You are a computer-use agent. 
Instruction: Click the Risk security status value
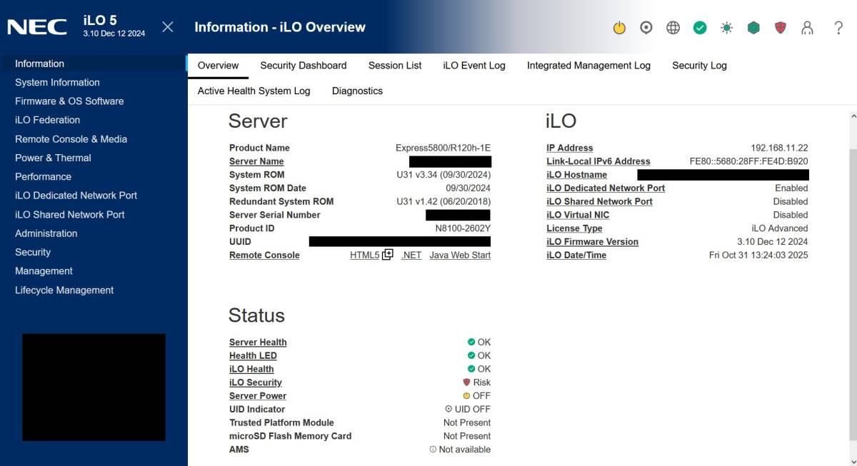click(477, 383)
